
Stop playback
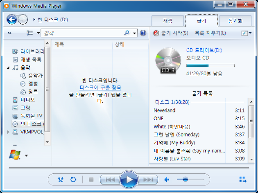tap(91, 180)
